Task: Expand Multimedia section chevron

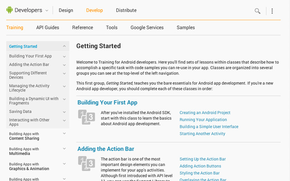Action: tap(64, 148)
